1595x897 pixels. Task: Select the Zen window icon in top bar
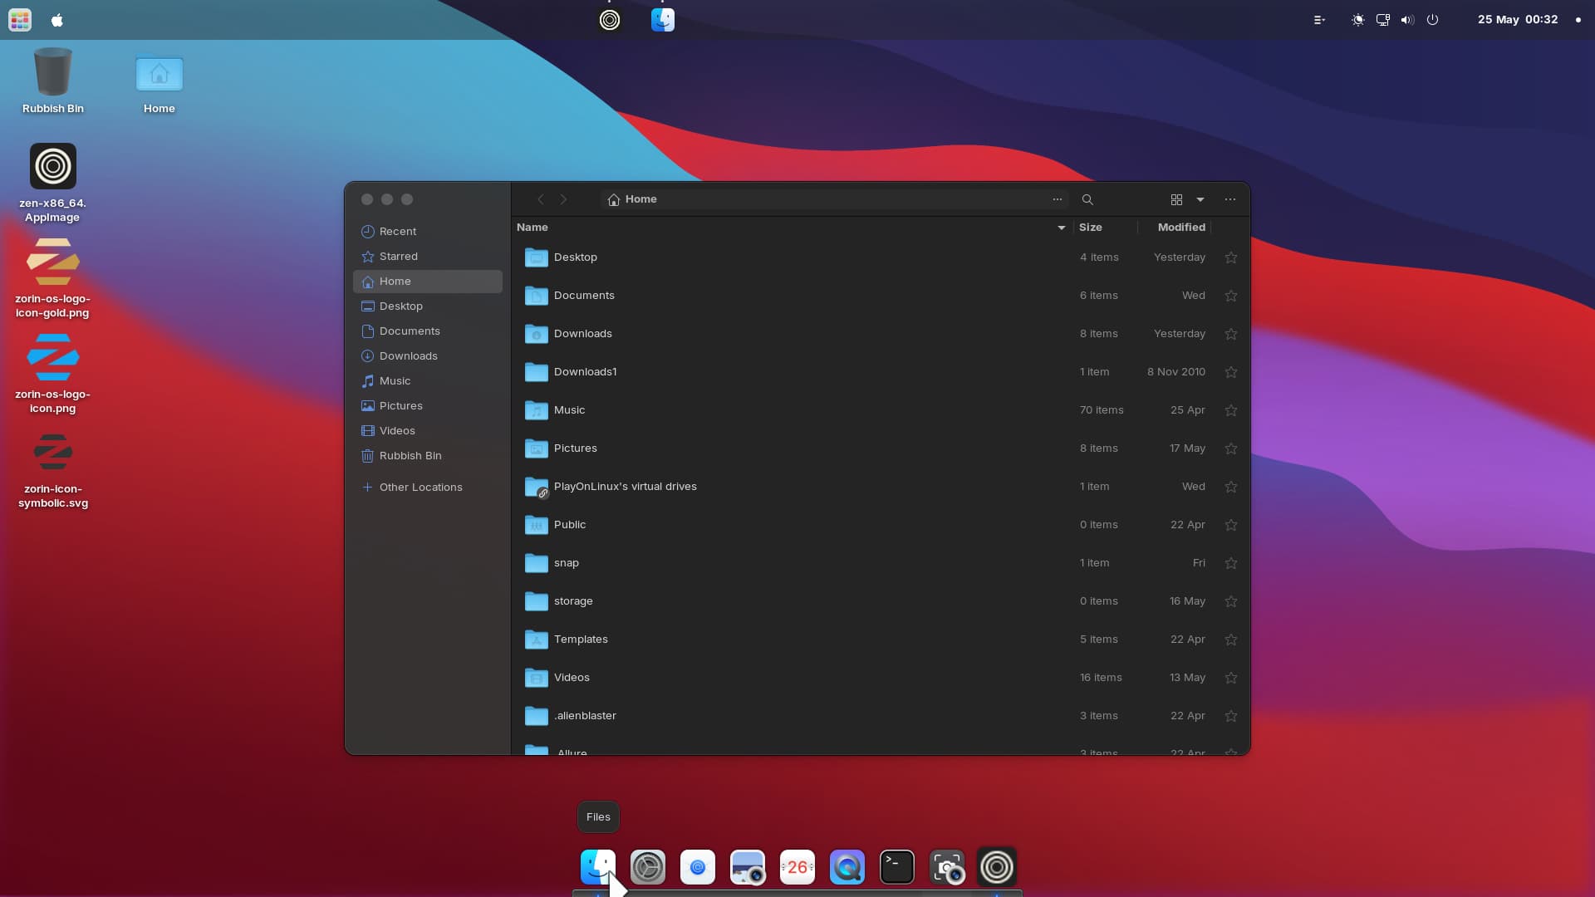(610, 20)
